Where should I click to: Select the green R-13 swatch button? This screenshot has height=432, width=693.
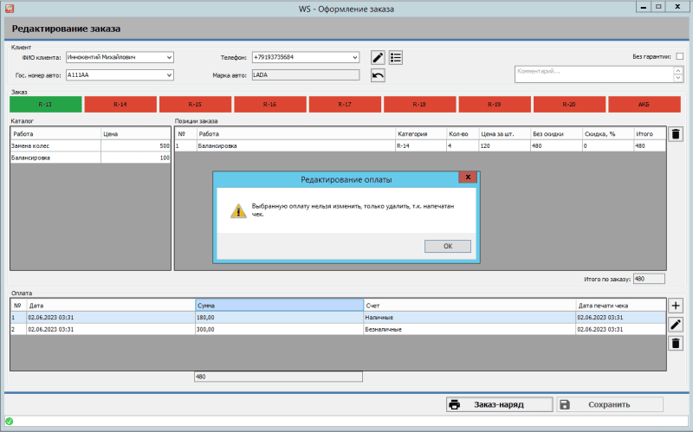tap(45, 104)
